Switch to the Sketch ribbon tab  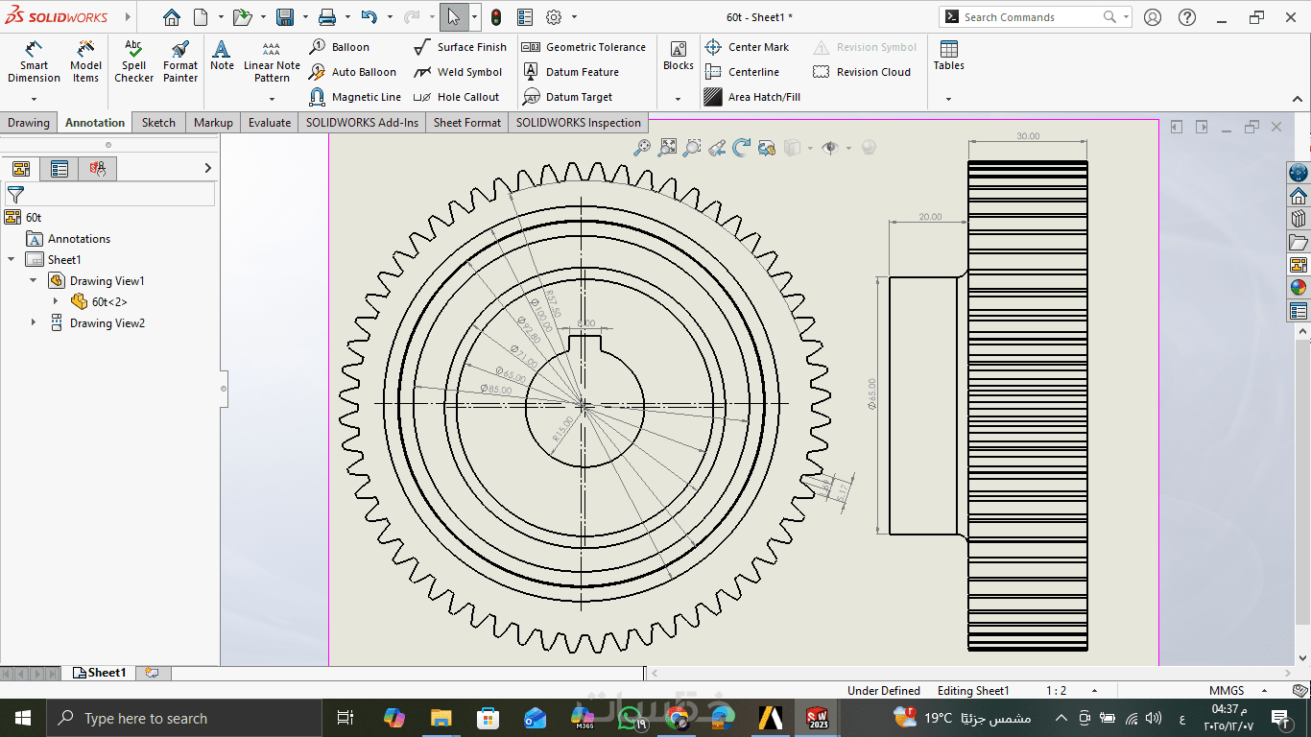tap(158, 123)
